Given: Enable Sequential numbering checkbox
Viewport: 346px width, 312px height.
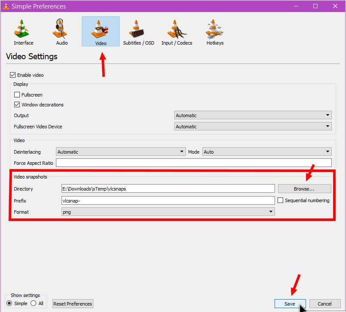Looking at the screenshot, I should [x=280, y=200].
